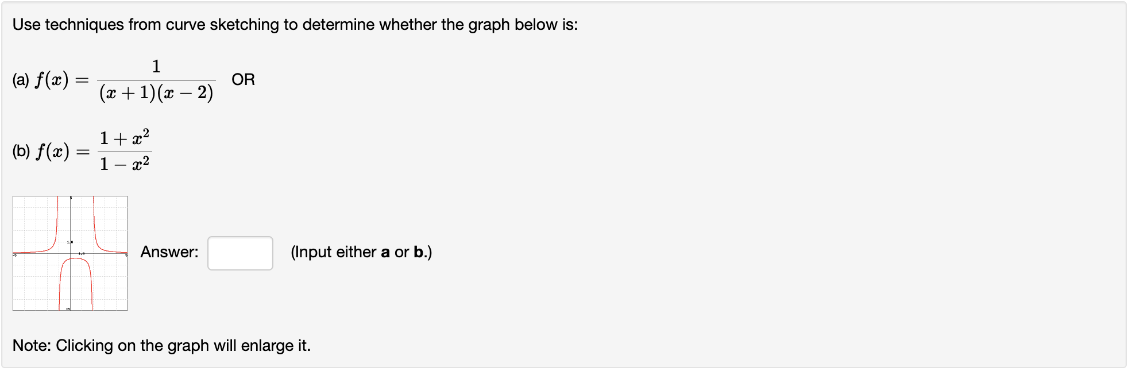The width and height of the screenshot is (1128, 371).
Task: Click the hint text Input either a or b
Action: (x=362, y=252)
